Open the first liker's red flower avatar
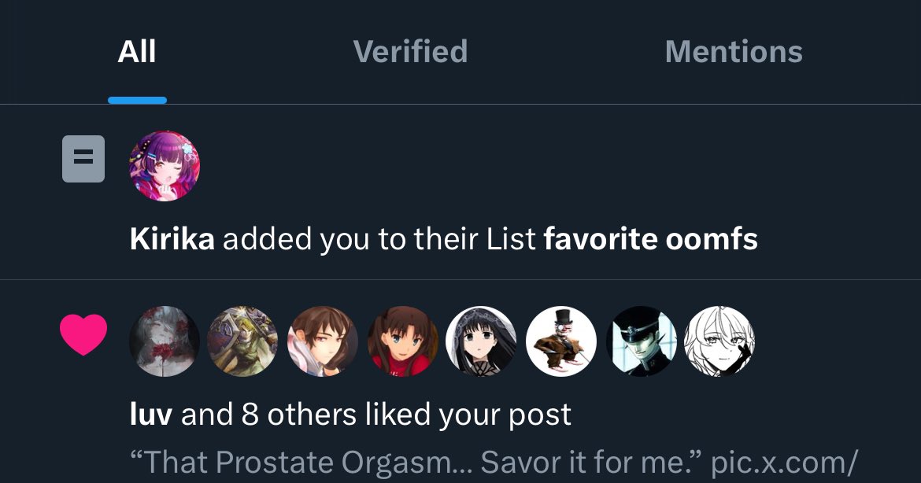This screenshot has height=483, width=921. 165,341
